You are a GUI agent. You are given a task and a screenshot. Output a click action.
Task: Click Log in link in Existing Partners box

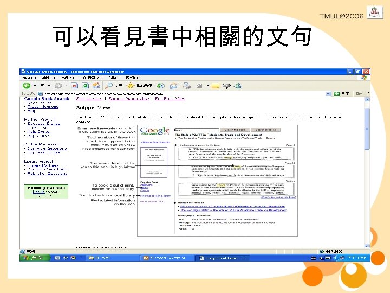(x=39, y=192)
